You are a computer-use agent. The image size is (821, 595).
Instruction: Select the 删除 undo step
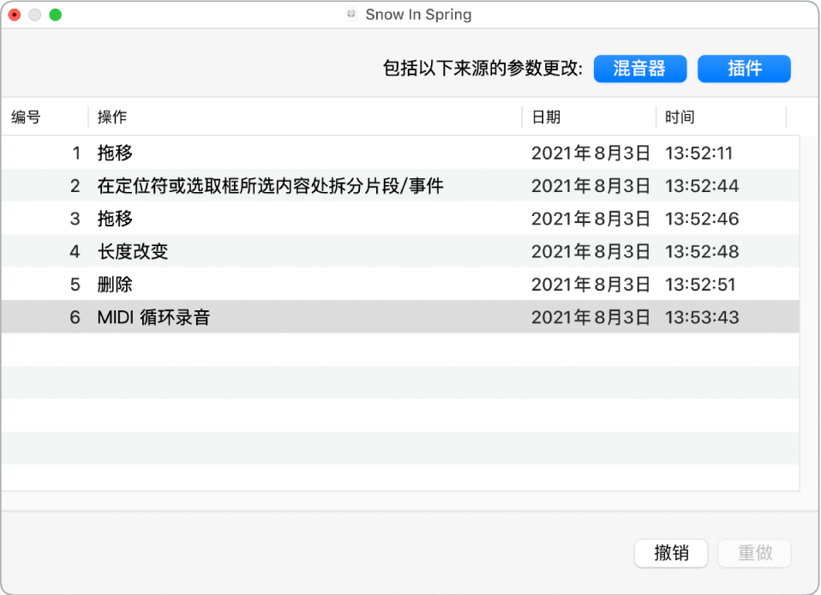click(x=257, y=284)
